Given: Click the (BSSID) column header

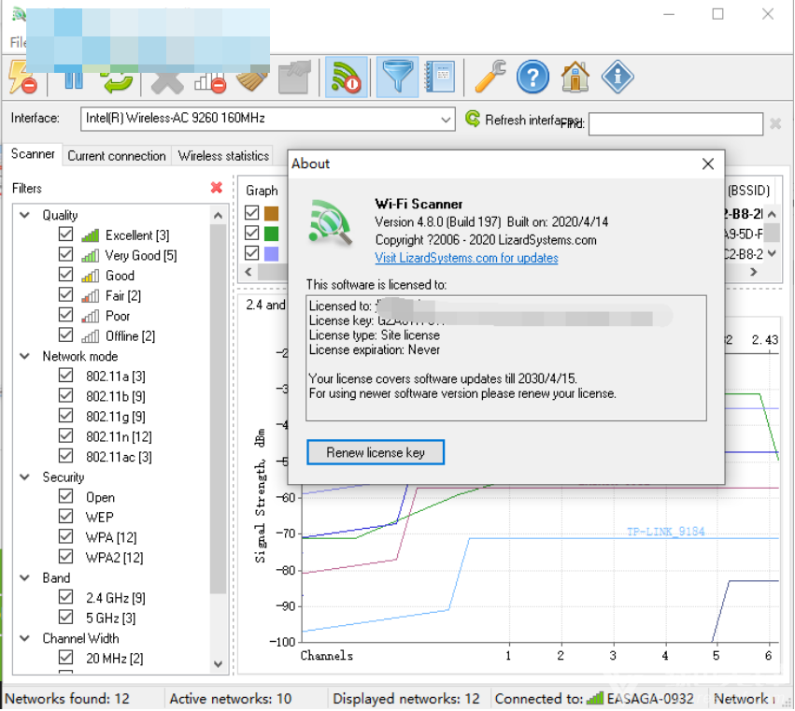Looking at the screenshot, I should pyautogui.click(x=748, y=191).
